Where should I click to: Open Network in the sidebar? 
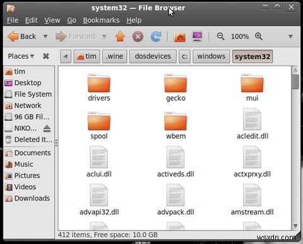(29, 105)
